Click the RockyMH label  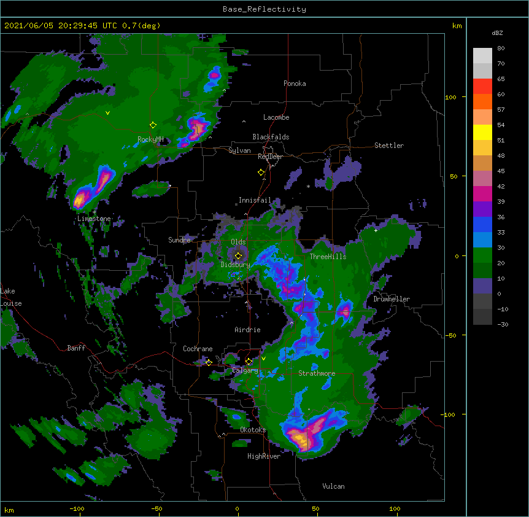150,139
